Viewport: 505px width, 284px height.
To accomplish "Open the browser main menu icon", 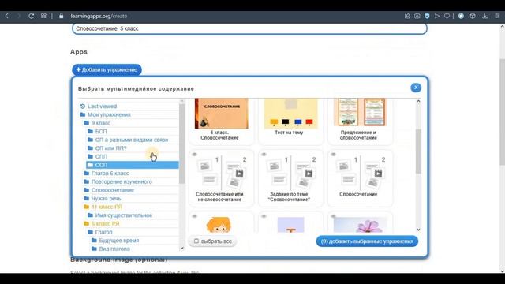I will pos(497,16).
